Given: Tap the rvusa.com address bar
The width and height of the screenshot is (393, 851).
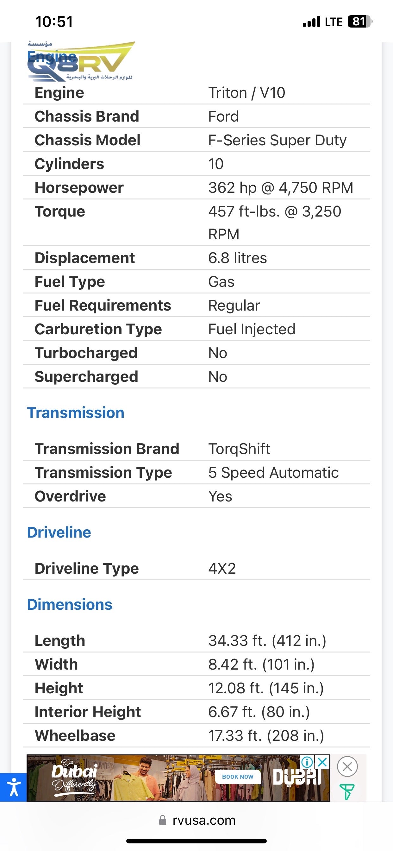Looking at the screenshot, I should pyautogui.click(x=204, y=820).
